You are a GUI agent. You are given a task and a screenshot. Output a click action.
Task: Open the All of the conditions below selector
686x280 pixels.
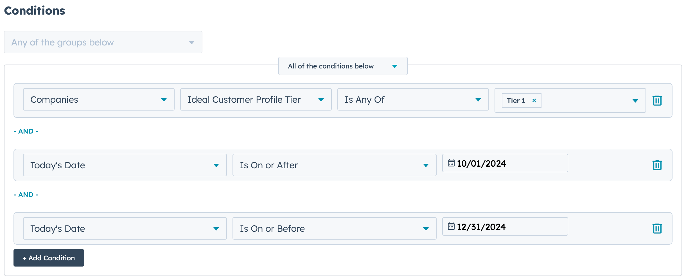(342, 66)
